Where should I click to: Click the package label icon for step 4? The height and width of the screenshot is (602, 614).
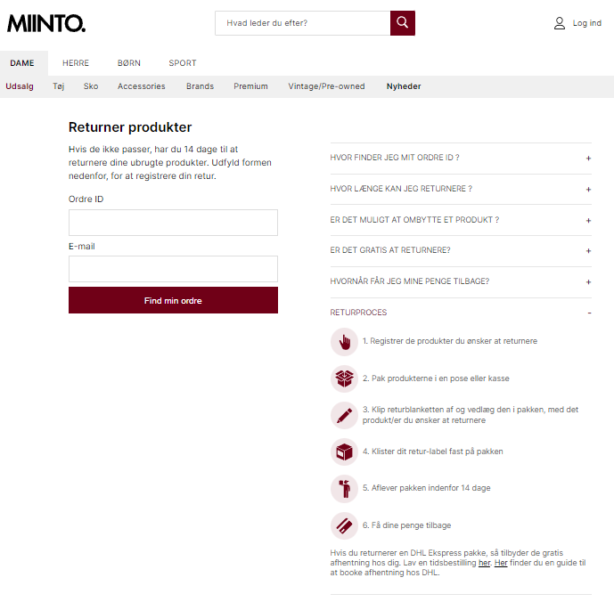(x=344, y=452)
